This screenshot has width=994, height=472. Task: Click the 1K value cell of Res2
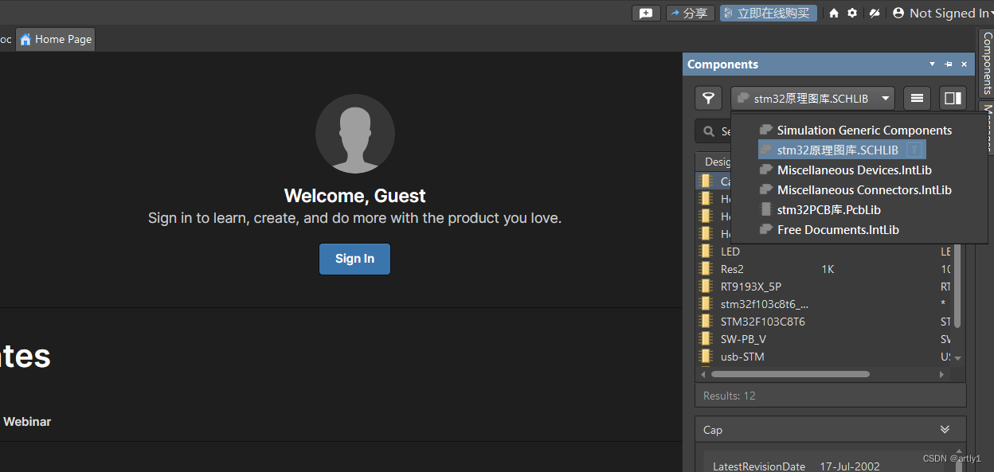click(828, 269)
